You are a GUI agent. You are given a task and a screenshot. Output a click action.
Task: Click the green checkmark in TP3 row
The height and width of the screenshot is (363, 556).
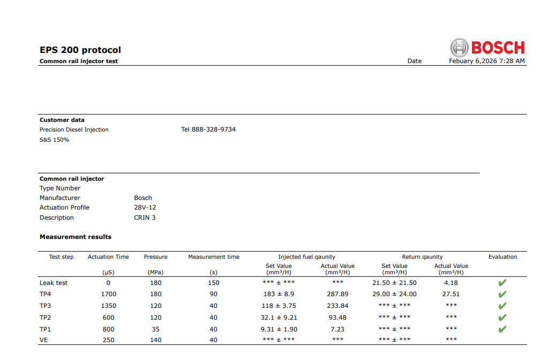502,306
